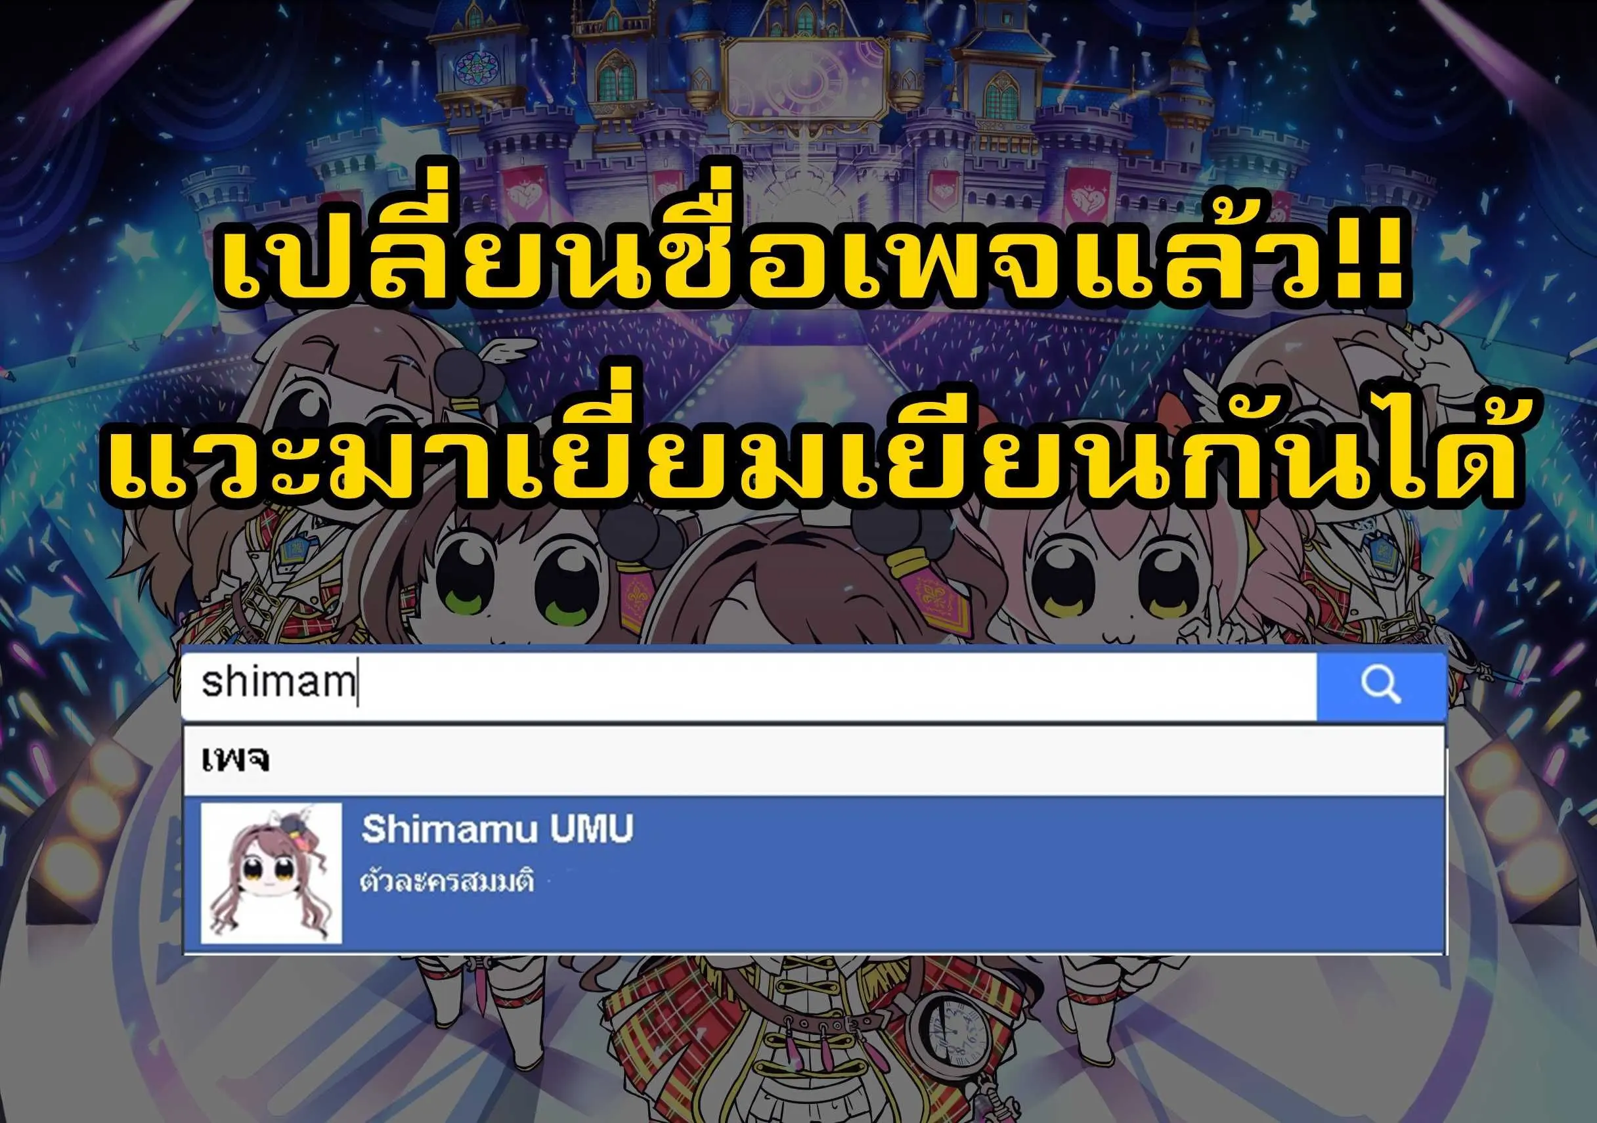This screenshot has width=1597, height=1123.
Task: Click the Shimamu UMU page avatar thumbnail
Action: [271, 873]
